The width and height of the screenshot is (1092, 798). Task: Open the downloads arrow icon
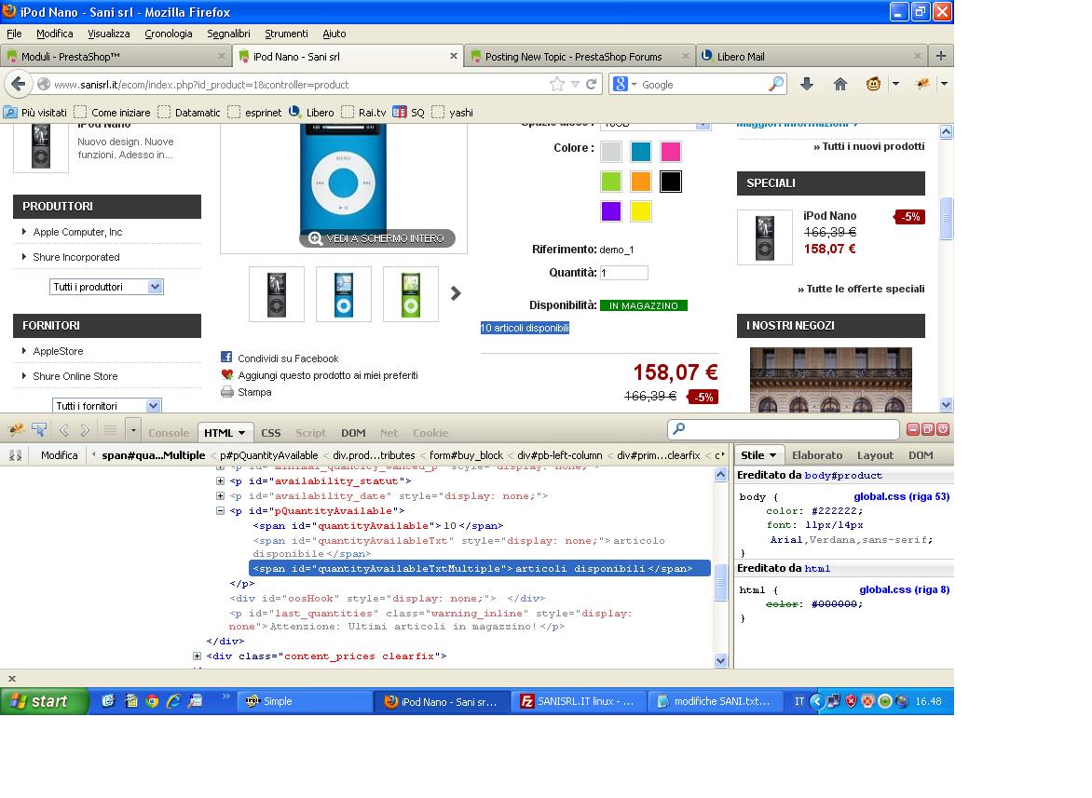coord(807,84)
